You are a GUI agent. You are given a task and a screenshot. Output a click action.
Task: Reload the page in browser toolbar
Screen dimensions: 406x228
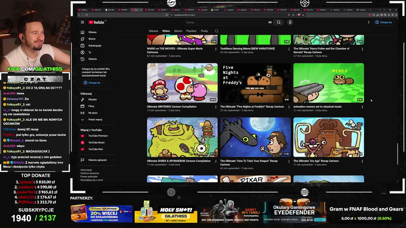[86, 15]
